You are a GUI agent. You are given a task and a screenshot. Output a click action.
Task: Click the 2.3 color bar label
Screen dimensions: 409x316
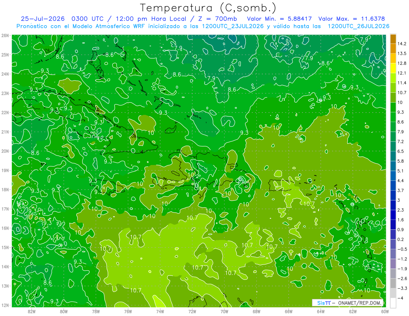pos(401,210)
